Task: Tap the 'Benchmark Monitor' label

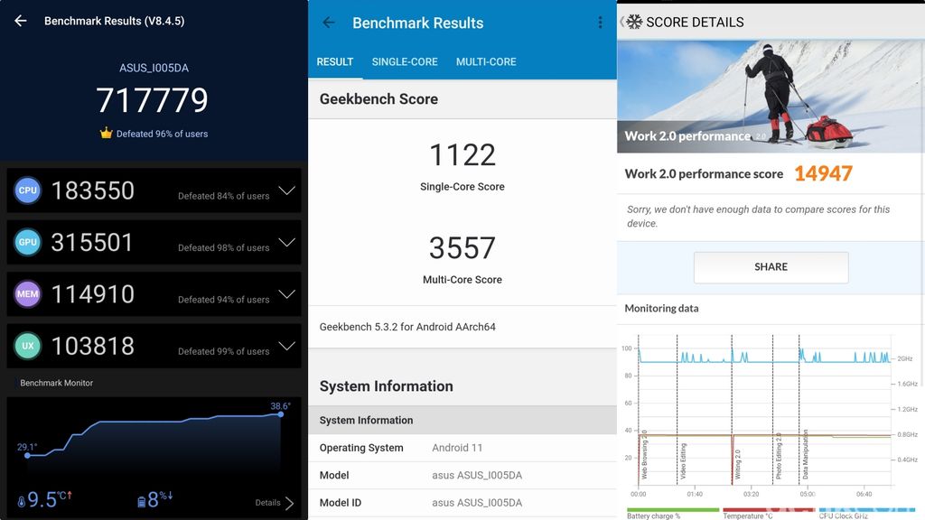Action: [57, 383]
